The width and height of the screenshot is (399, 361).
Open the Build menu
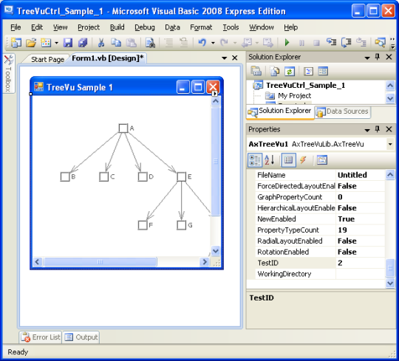(x=117, y=27)
